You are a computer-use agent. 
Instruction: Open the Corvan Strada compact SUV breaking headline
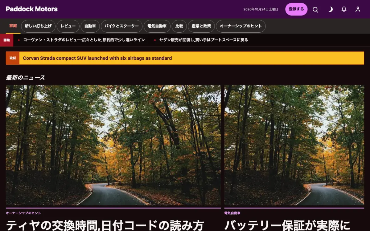97,58
